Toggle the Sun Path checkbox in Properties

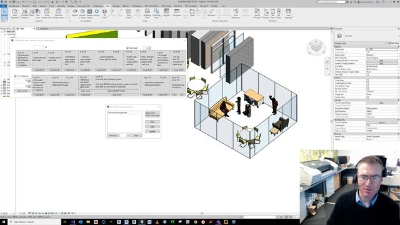367,75
